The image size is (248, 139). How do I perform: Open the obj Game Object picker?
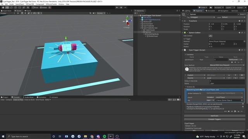click(242, 100)
